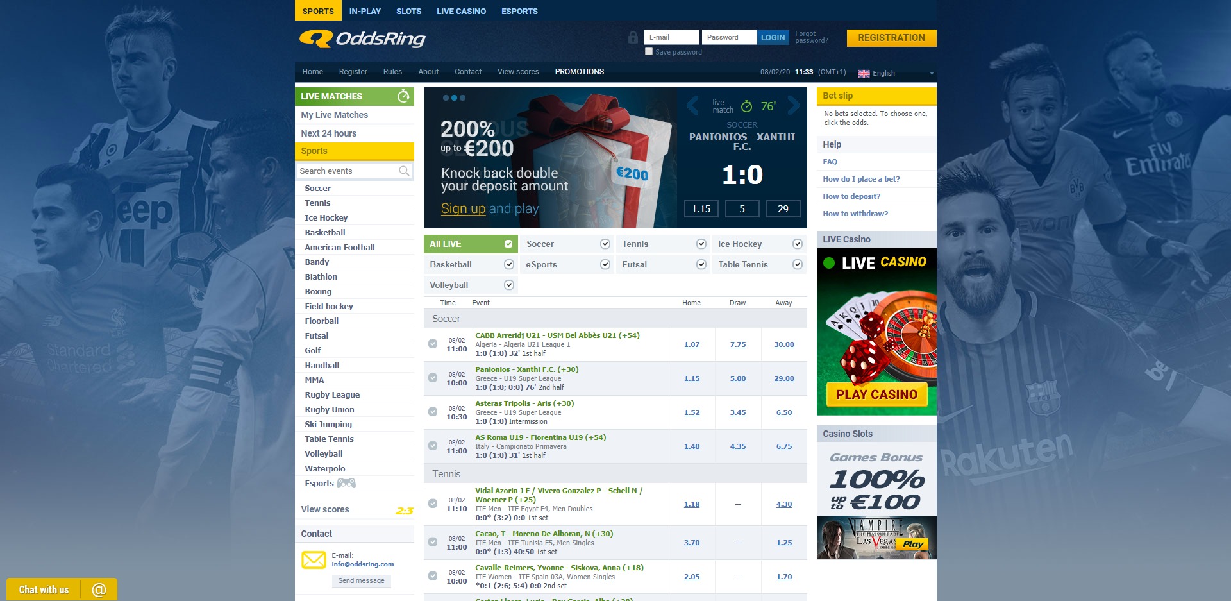Screen dimensions: 1231x601
Task: Click the Send message button
Action: [361, 580]
